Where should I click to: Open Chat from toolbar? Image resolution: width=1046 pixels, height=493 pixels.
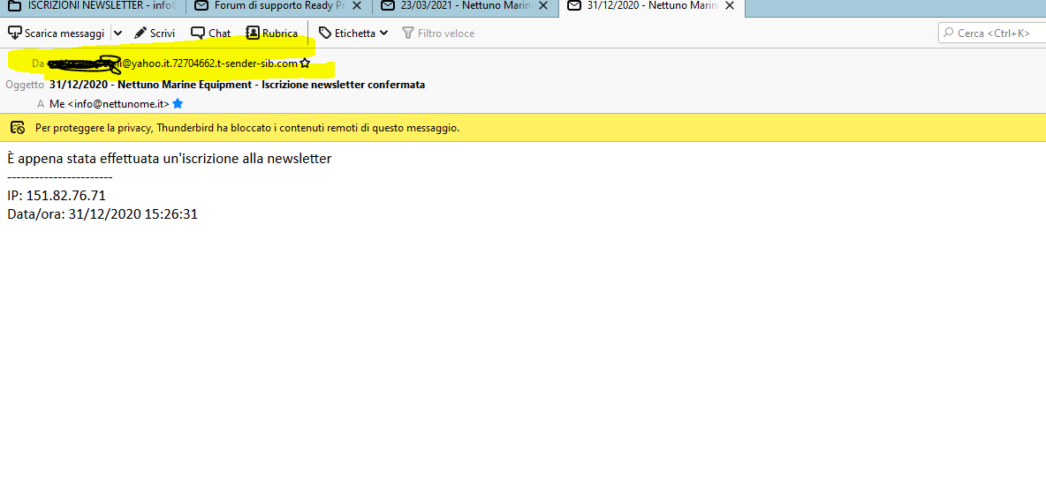[x=211, y=33]
